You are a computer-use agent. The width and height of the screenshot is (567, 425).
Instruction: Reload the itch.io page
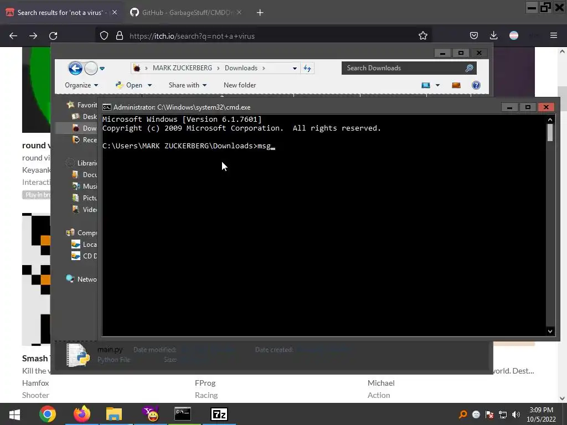[x=53, y=36]
